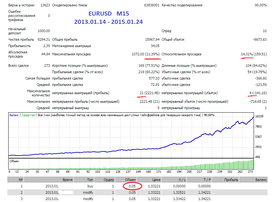Click maximal consecutive profit 2221.48 (21)
The height and width of the screenshot is (202, 274).
150,101
